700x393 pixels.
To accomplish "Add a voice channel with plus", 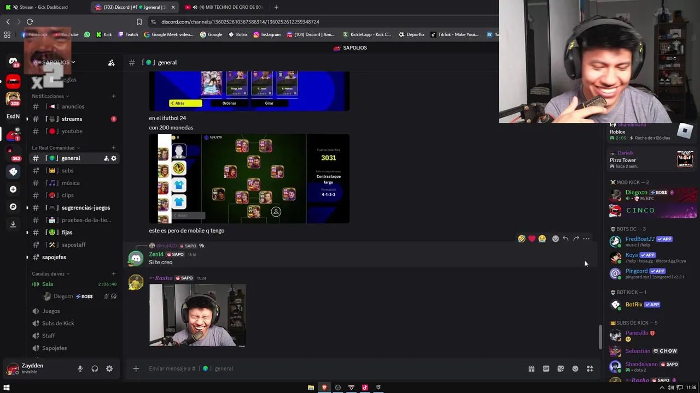I will (113, 273).
